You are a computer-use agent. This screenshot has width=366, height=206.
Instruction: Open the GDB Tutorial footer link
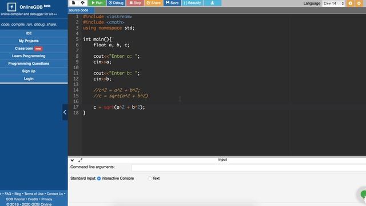(15, 199)
